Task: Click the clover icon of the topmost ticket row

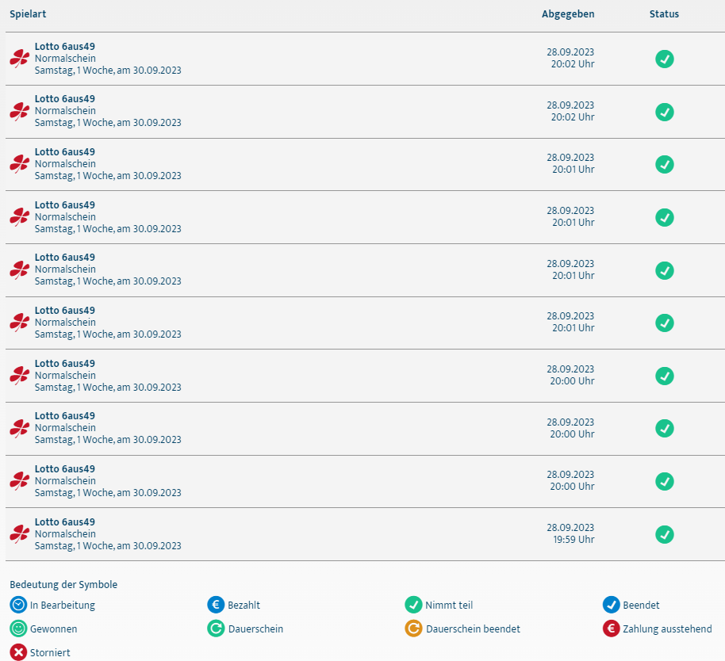Action: pyautogui.click(x=19, y=59)
